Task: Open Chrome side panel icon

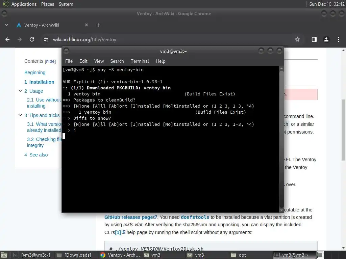Action: [314, 39]
